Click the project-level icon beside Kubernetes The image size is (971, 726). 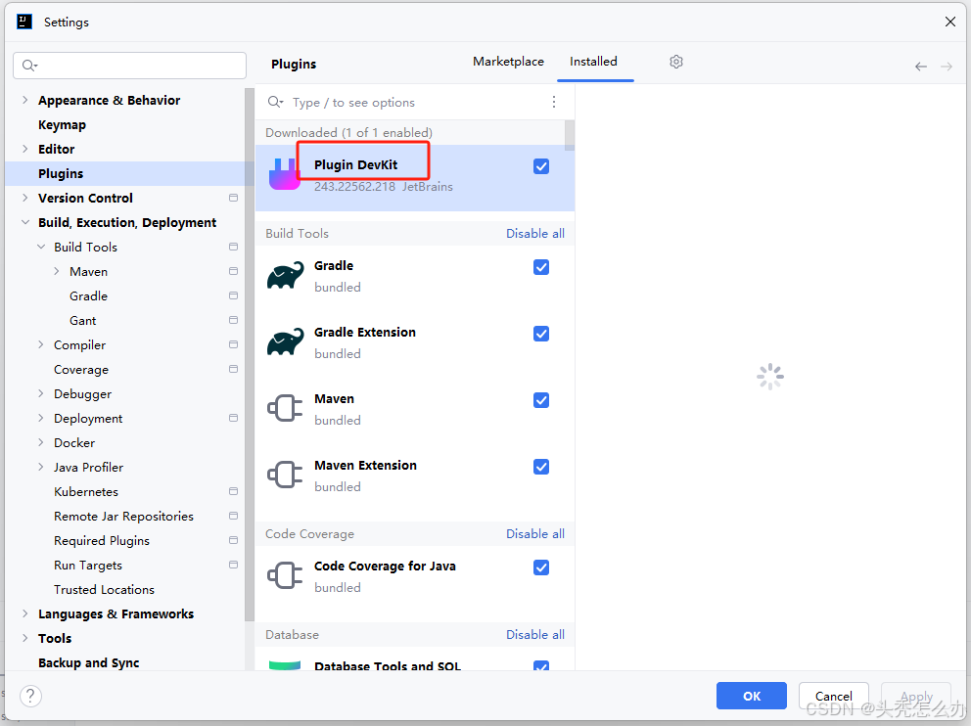[x=234, y=491]
